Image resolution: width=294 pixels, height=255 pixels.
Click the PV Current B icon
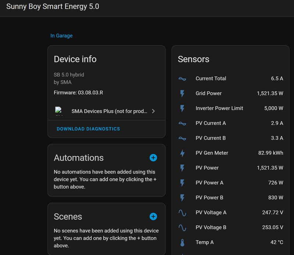[182, 139]
